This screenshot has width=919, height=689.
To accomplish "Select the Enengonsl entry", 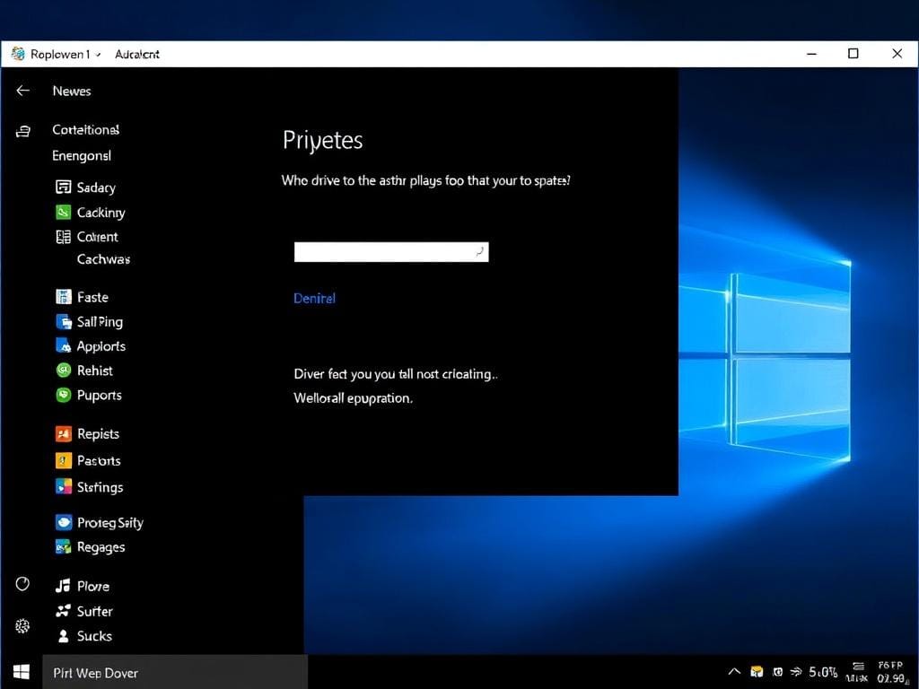I will click(82, 155).
